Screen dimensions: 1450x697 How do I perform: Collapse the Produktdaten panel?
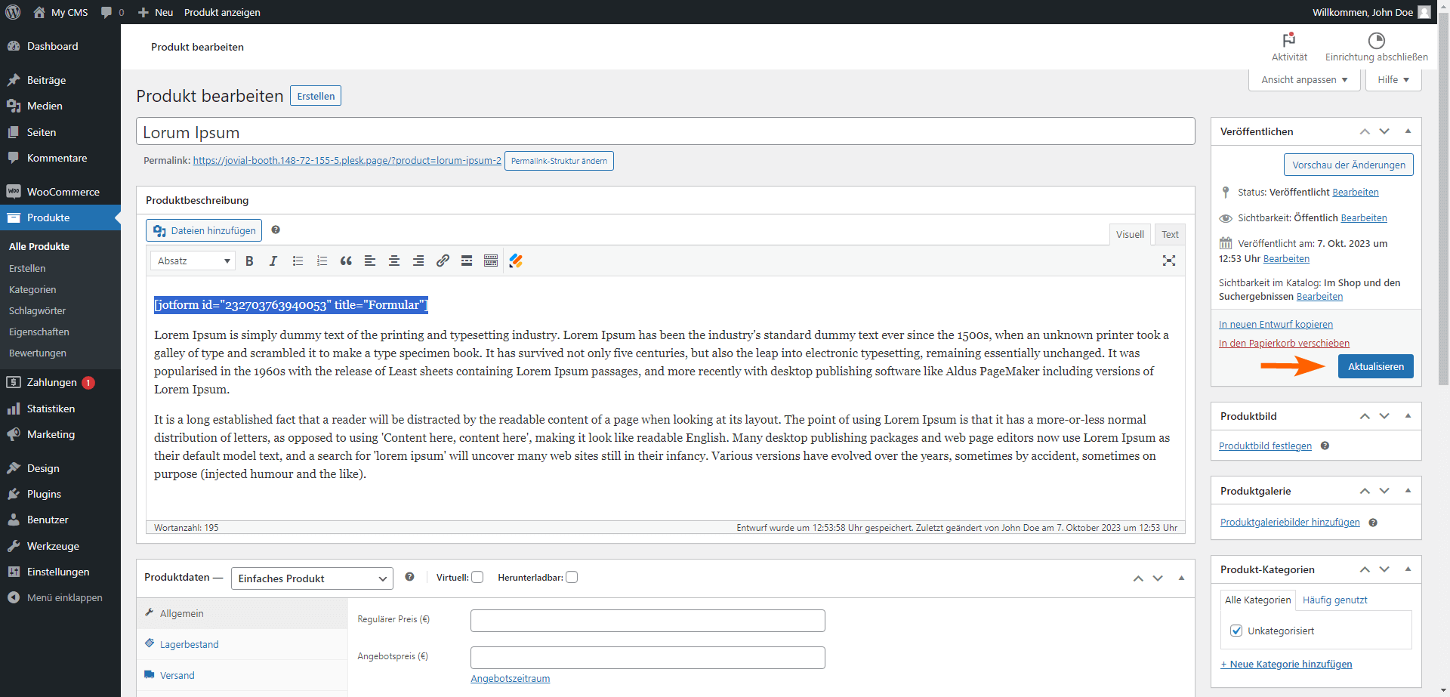1181,578
